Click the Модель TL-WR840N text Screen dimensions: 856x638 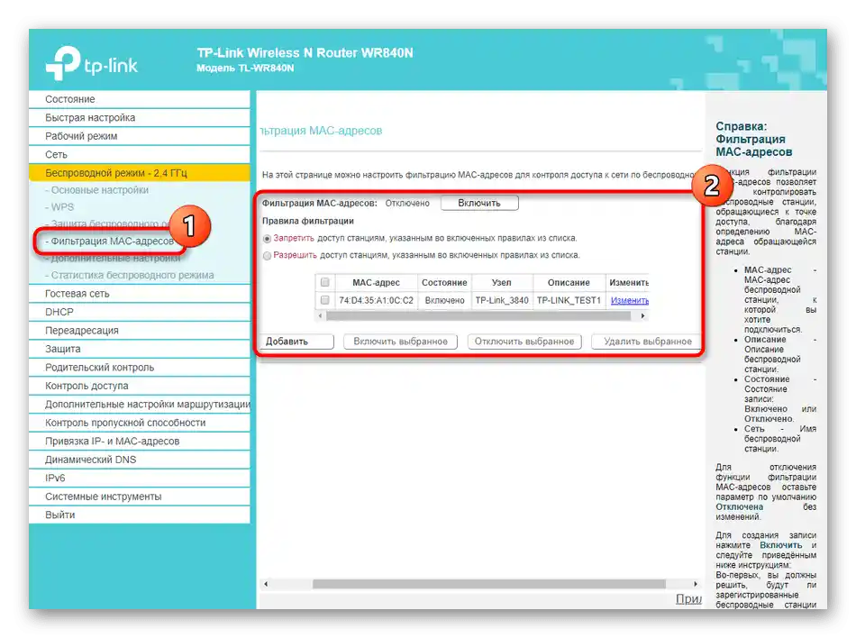pos(245,68)
